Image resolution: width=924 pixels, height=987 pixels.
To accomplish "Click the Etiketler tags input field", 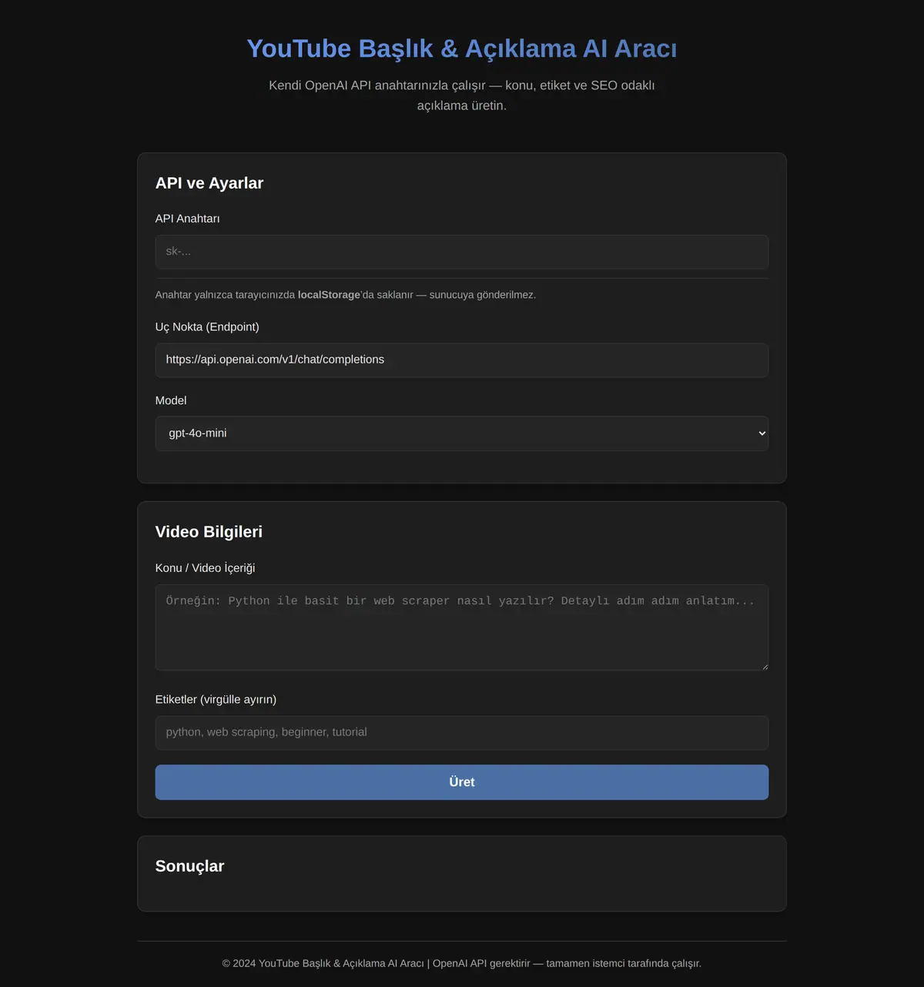I will tap(461, 733).
